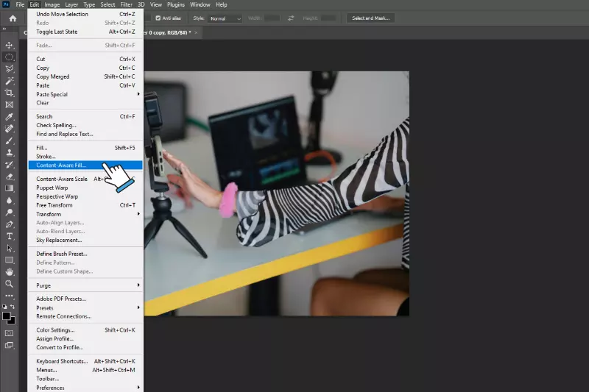The image size is (589, 392).
Task: Click the foreground color swatch
Action: [7, 316]
